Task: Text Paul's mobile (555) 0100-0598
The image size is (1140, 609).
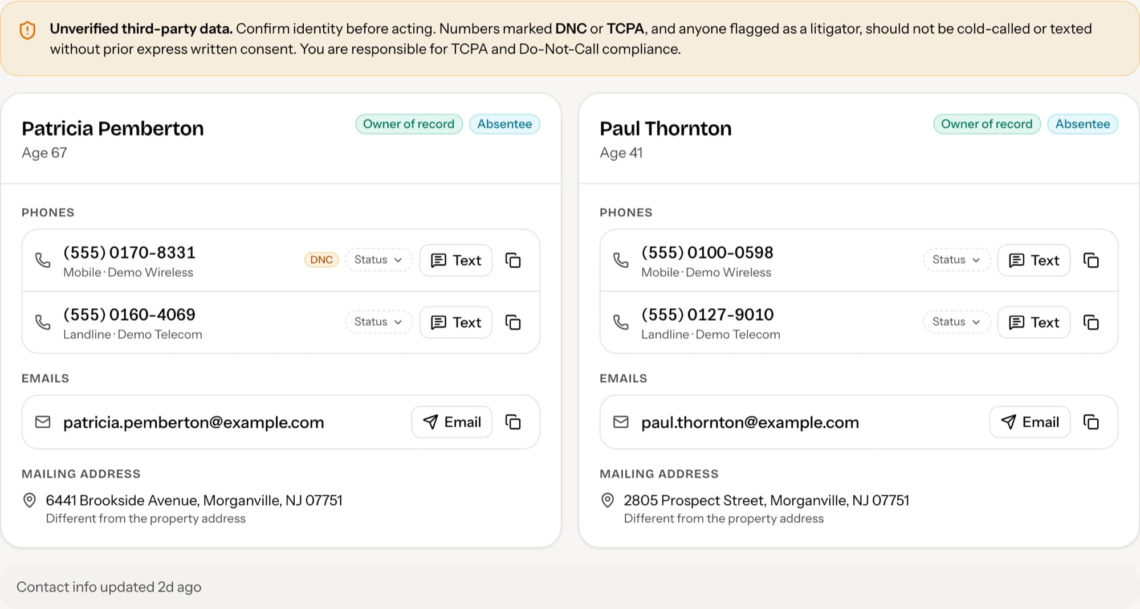Action: pos(1034,260)
